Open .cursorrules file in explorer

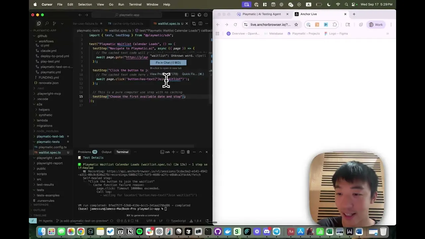45,201
